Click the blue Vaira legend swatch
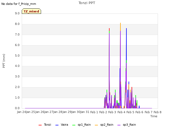The width and height of the screenshot is (174, 130). click(57, 125)
